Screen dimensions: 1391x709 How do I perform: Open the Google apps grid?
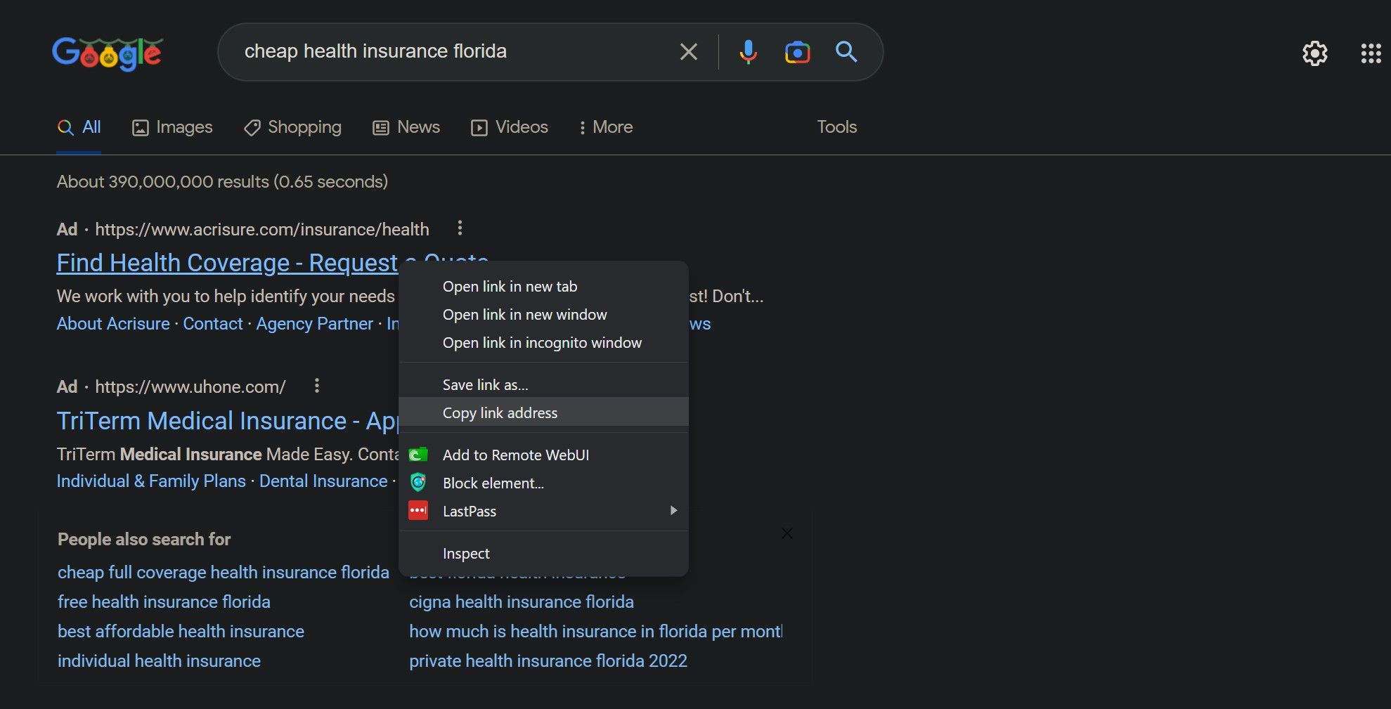pos(1371,53)
